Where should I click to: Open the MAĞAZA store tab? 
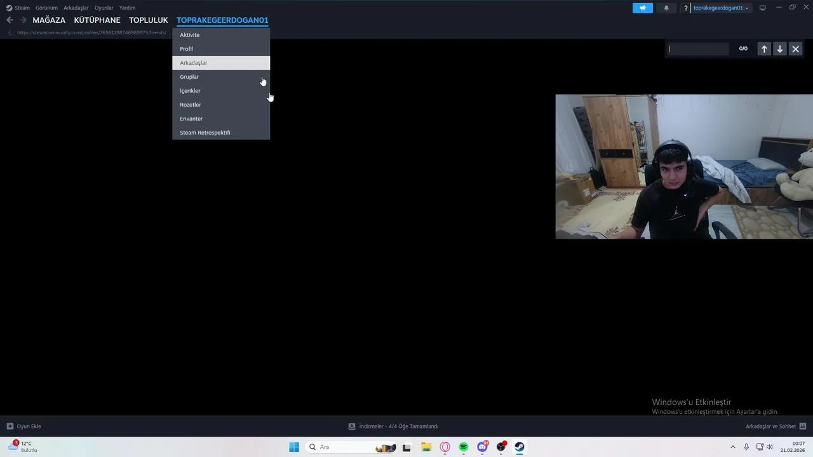coord(49,20)
